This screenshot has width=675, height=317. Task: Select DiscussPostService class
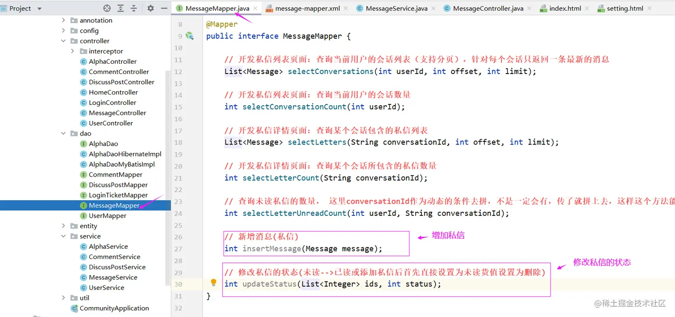click(x=117, y=267)
